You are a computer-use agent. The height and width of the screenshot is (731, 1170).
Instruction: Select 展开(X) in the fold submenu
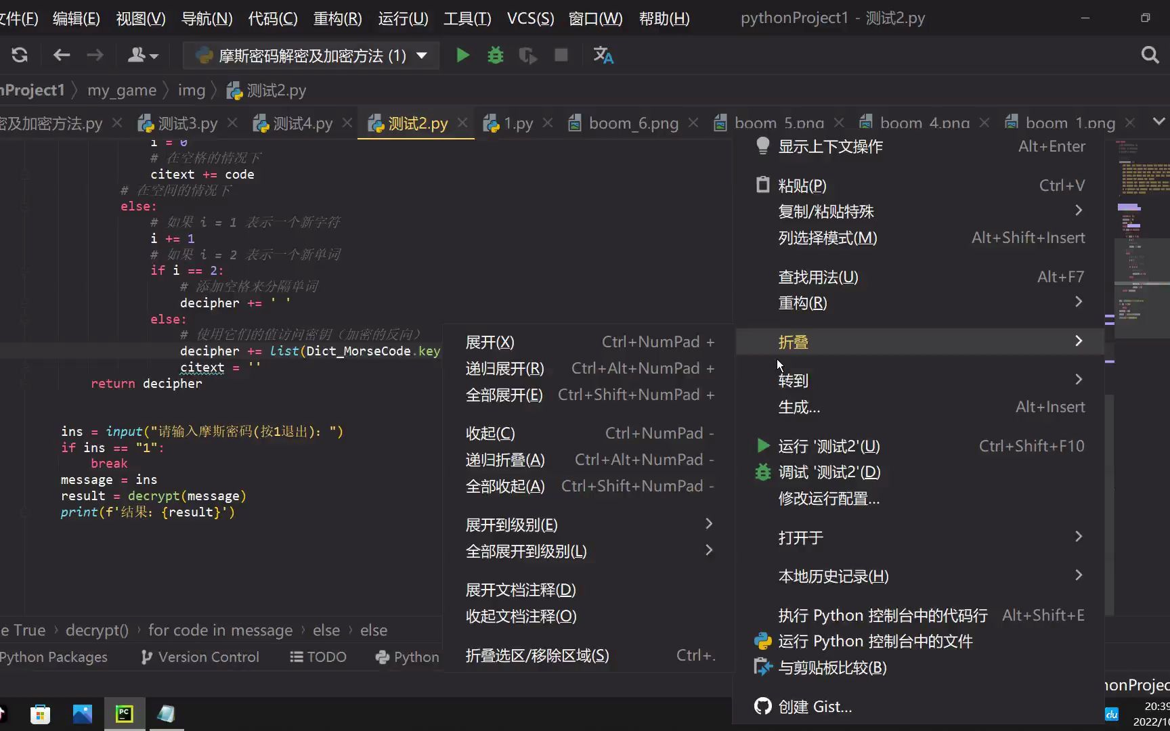point(589,342)
